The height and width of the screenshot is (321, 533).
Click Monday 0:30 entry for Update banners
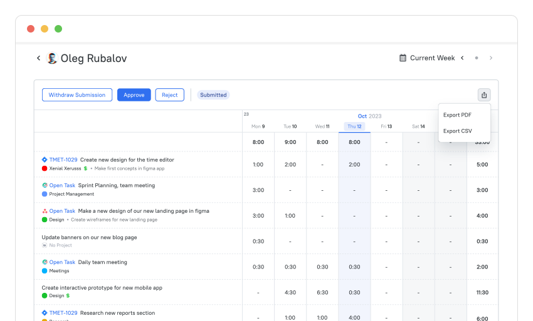258,242
